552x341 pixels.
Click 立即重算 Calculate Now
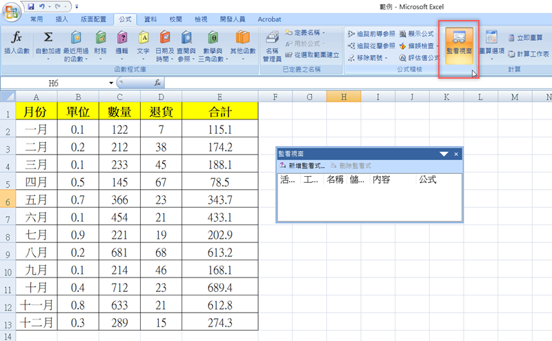(529, 39)
